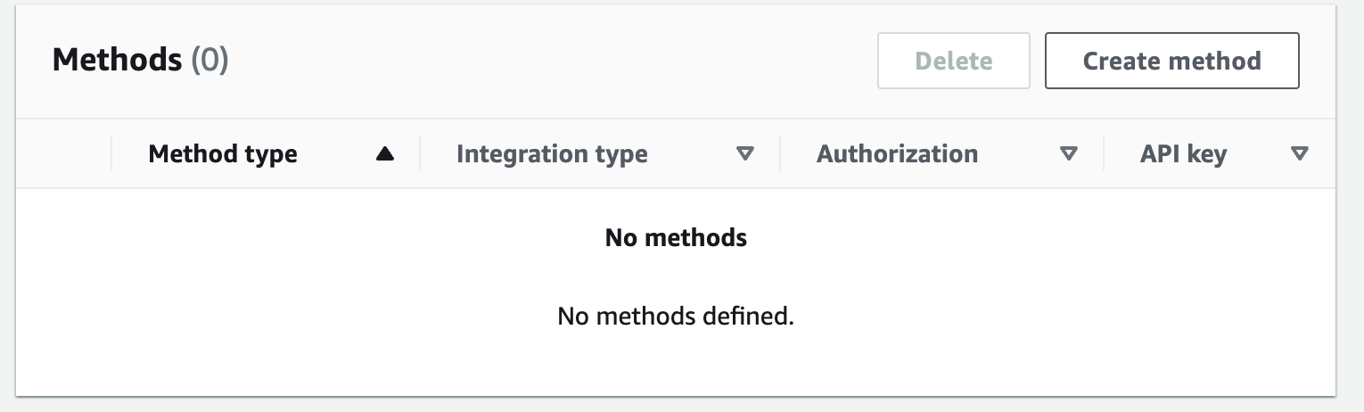Click the divider left of Method type
Viewport: 1364px width, 412px height.
pos(111,153)
